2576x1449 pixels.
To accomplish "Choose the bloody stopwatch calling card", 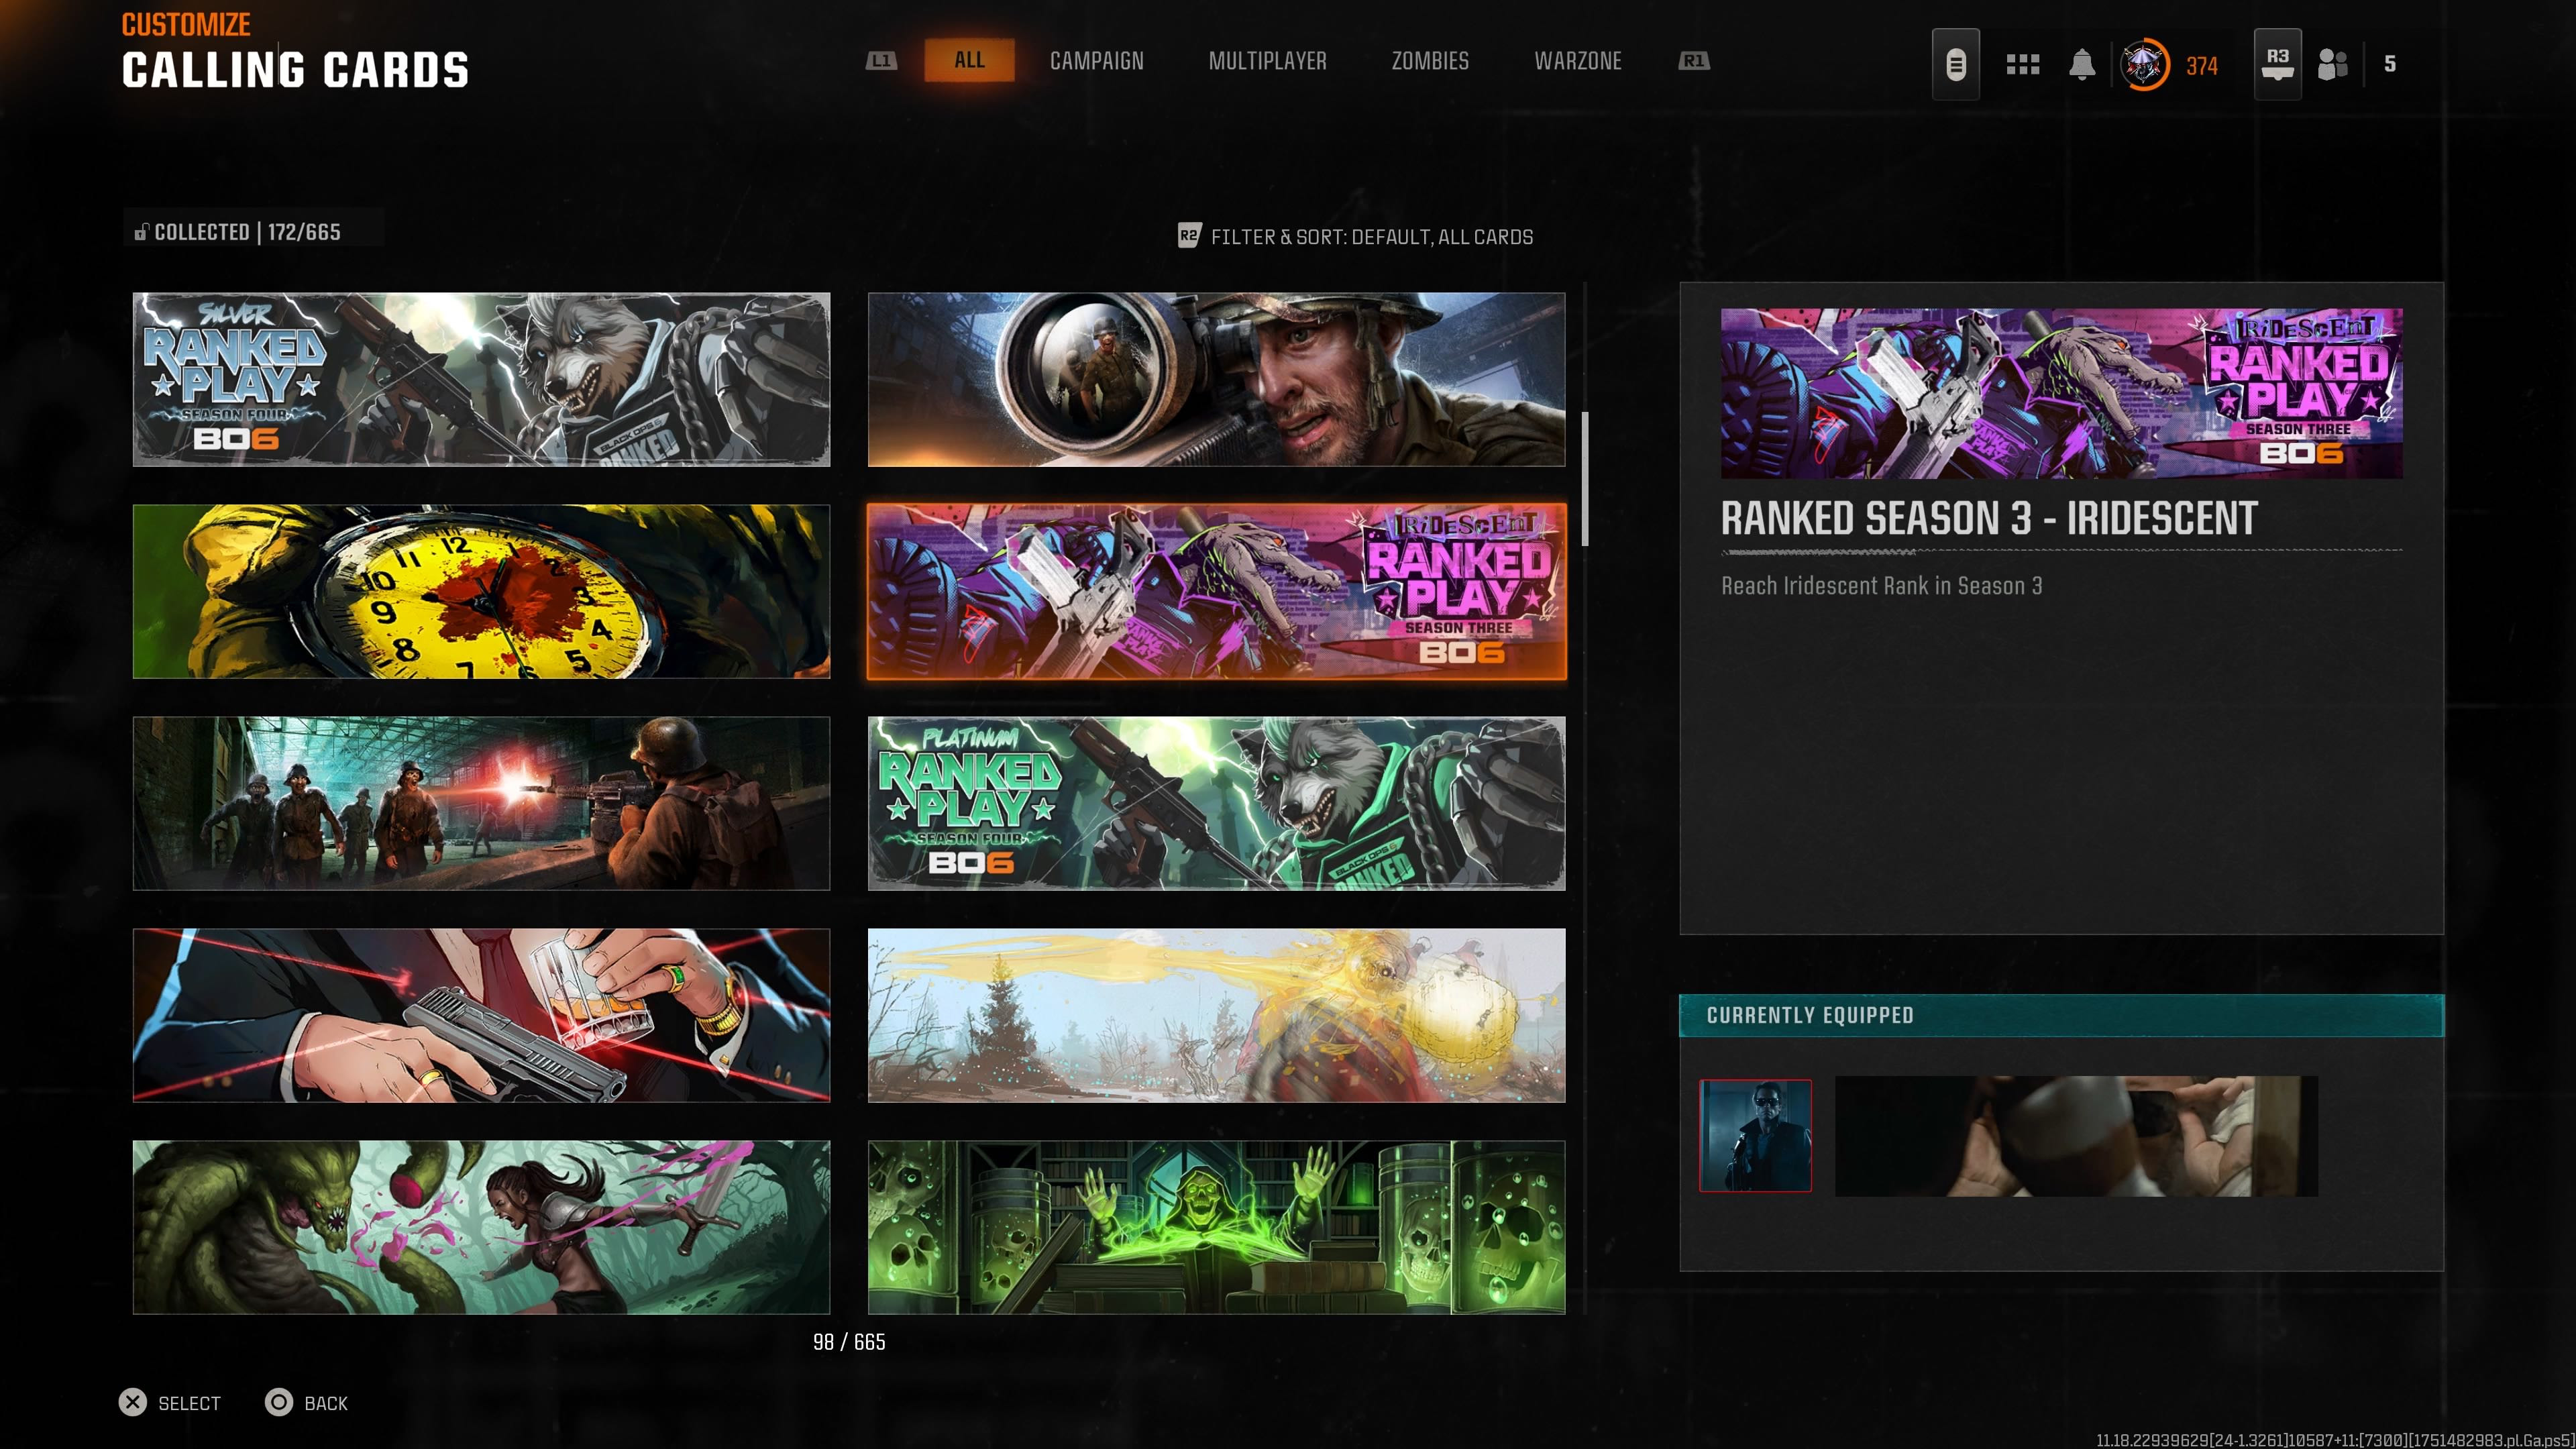I will (481, 591).
